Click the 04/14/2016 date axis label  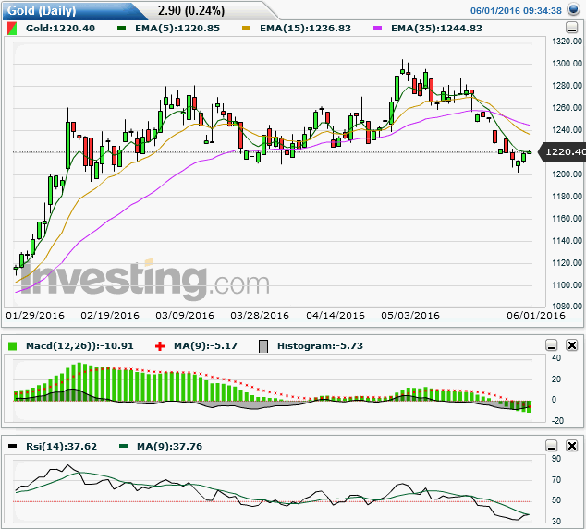click(x=336, y=316)
